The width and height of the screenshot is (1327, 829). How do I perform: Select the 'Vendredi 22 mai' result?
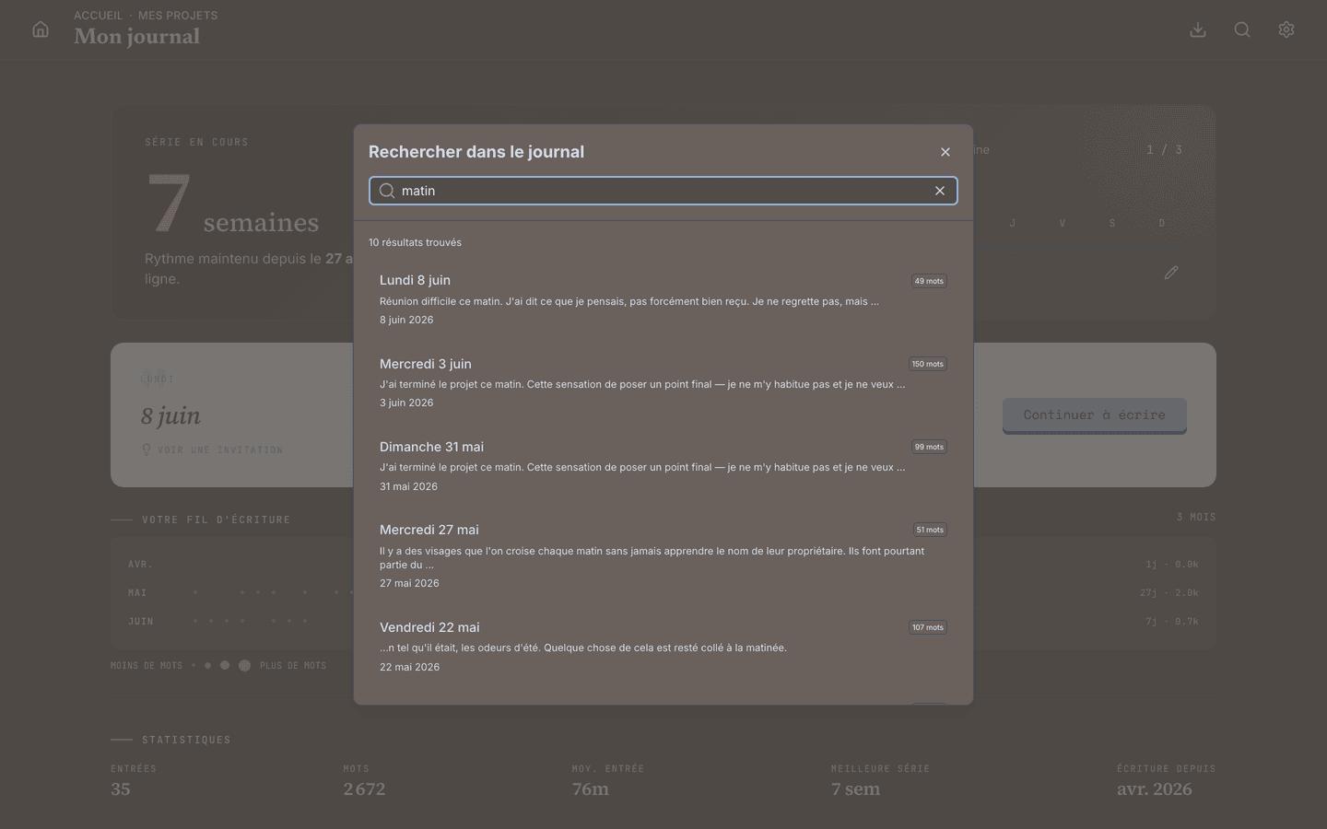tap(663, 646)
